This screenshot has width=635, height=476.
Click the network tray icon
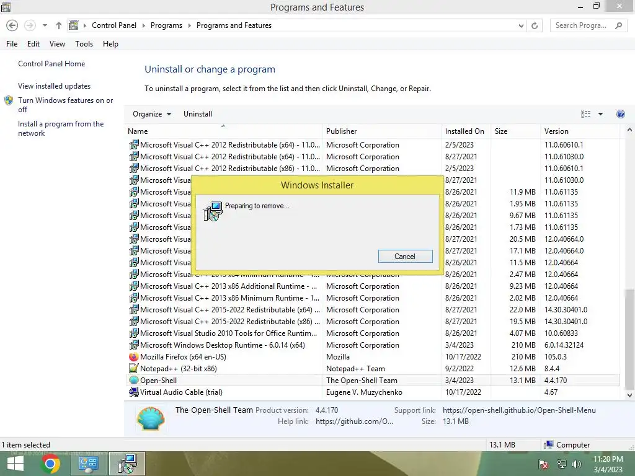pyautogui.click(x=562, y=464)
